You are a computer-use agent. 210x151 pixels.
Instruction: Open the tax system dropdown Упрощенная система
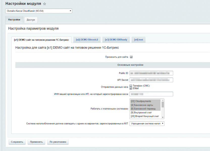pyautogui.click(x=147, y=124)
